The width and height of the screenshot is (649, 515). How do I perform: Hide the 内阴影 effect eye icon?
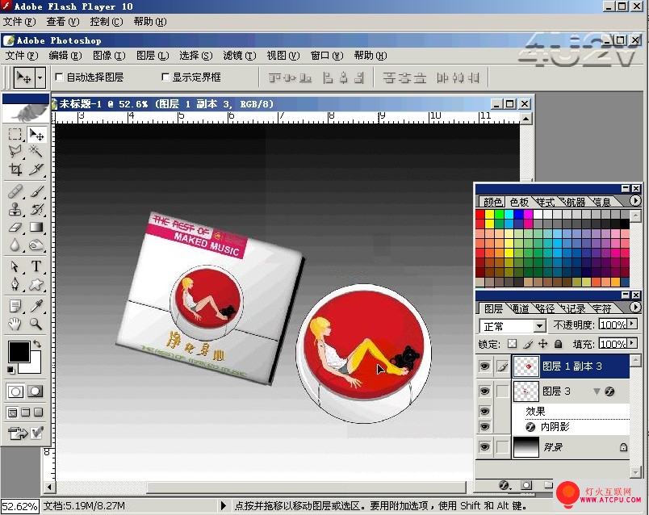[484, 426]
